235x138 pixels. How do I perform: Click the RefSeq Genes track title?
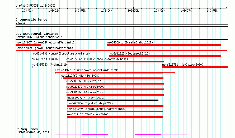click(x=27, y=129)
